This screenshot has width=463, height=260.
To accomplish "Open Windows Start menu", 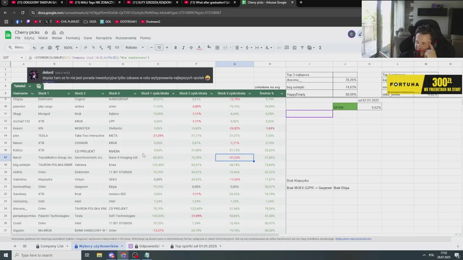I will click(x=6, y=255).
